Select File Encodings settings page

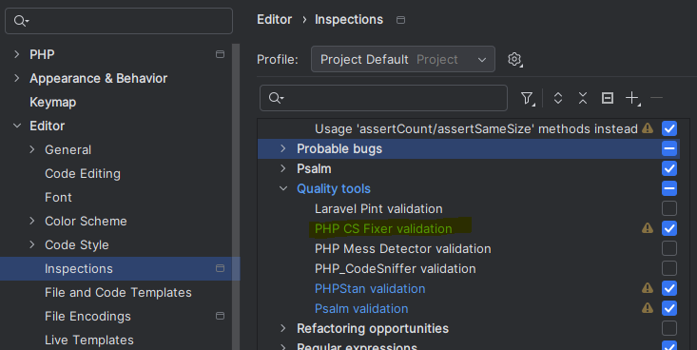87,316
